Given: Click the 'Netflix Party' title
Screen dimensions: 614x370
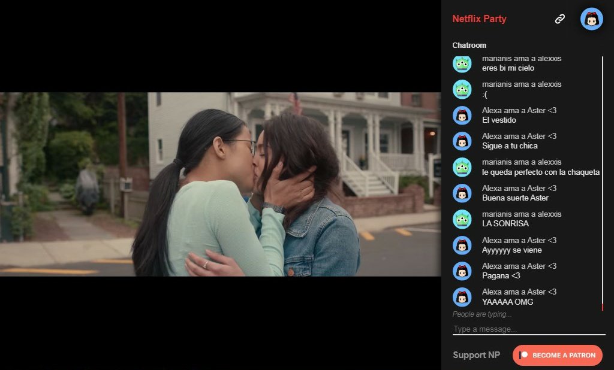Looking at the screenshot, I should (x=479, y=19).
